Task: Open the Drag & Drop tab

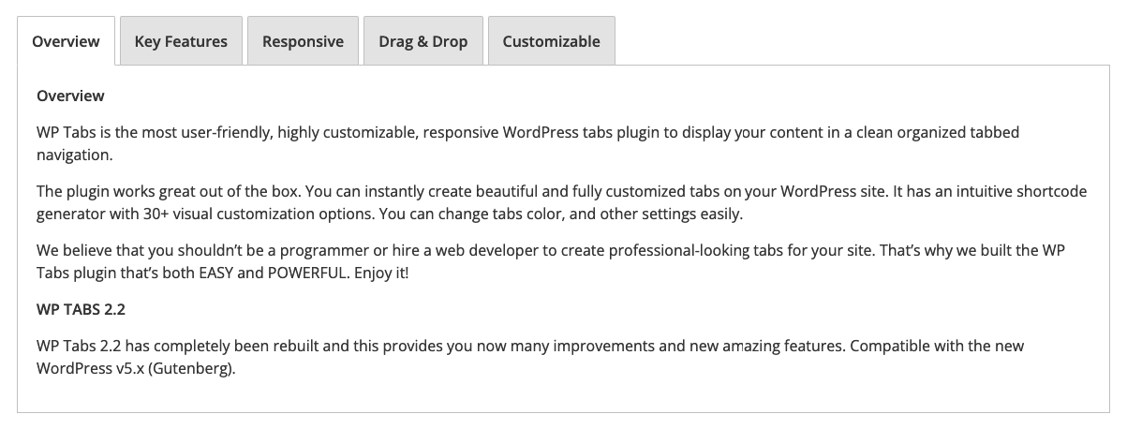Action: point(423,41)
